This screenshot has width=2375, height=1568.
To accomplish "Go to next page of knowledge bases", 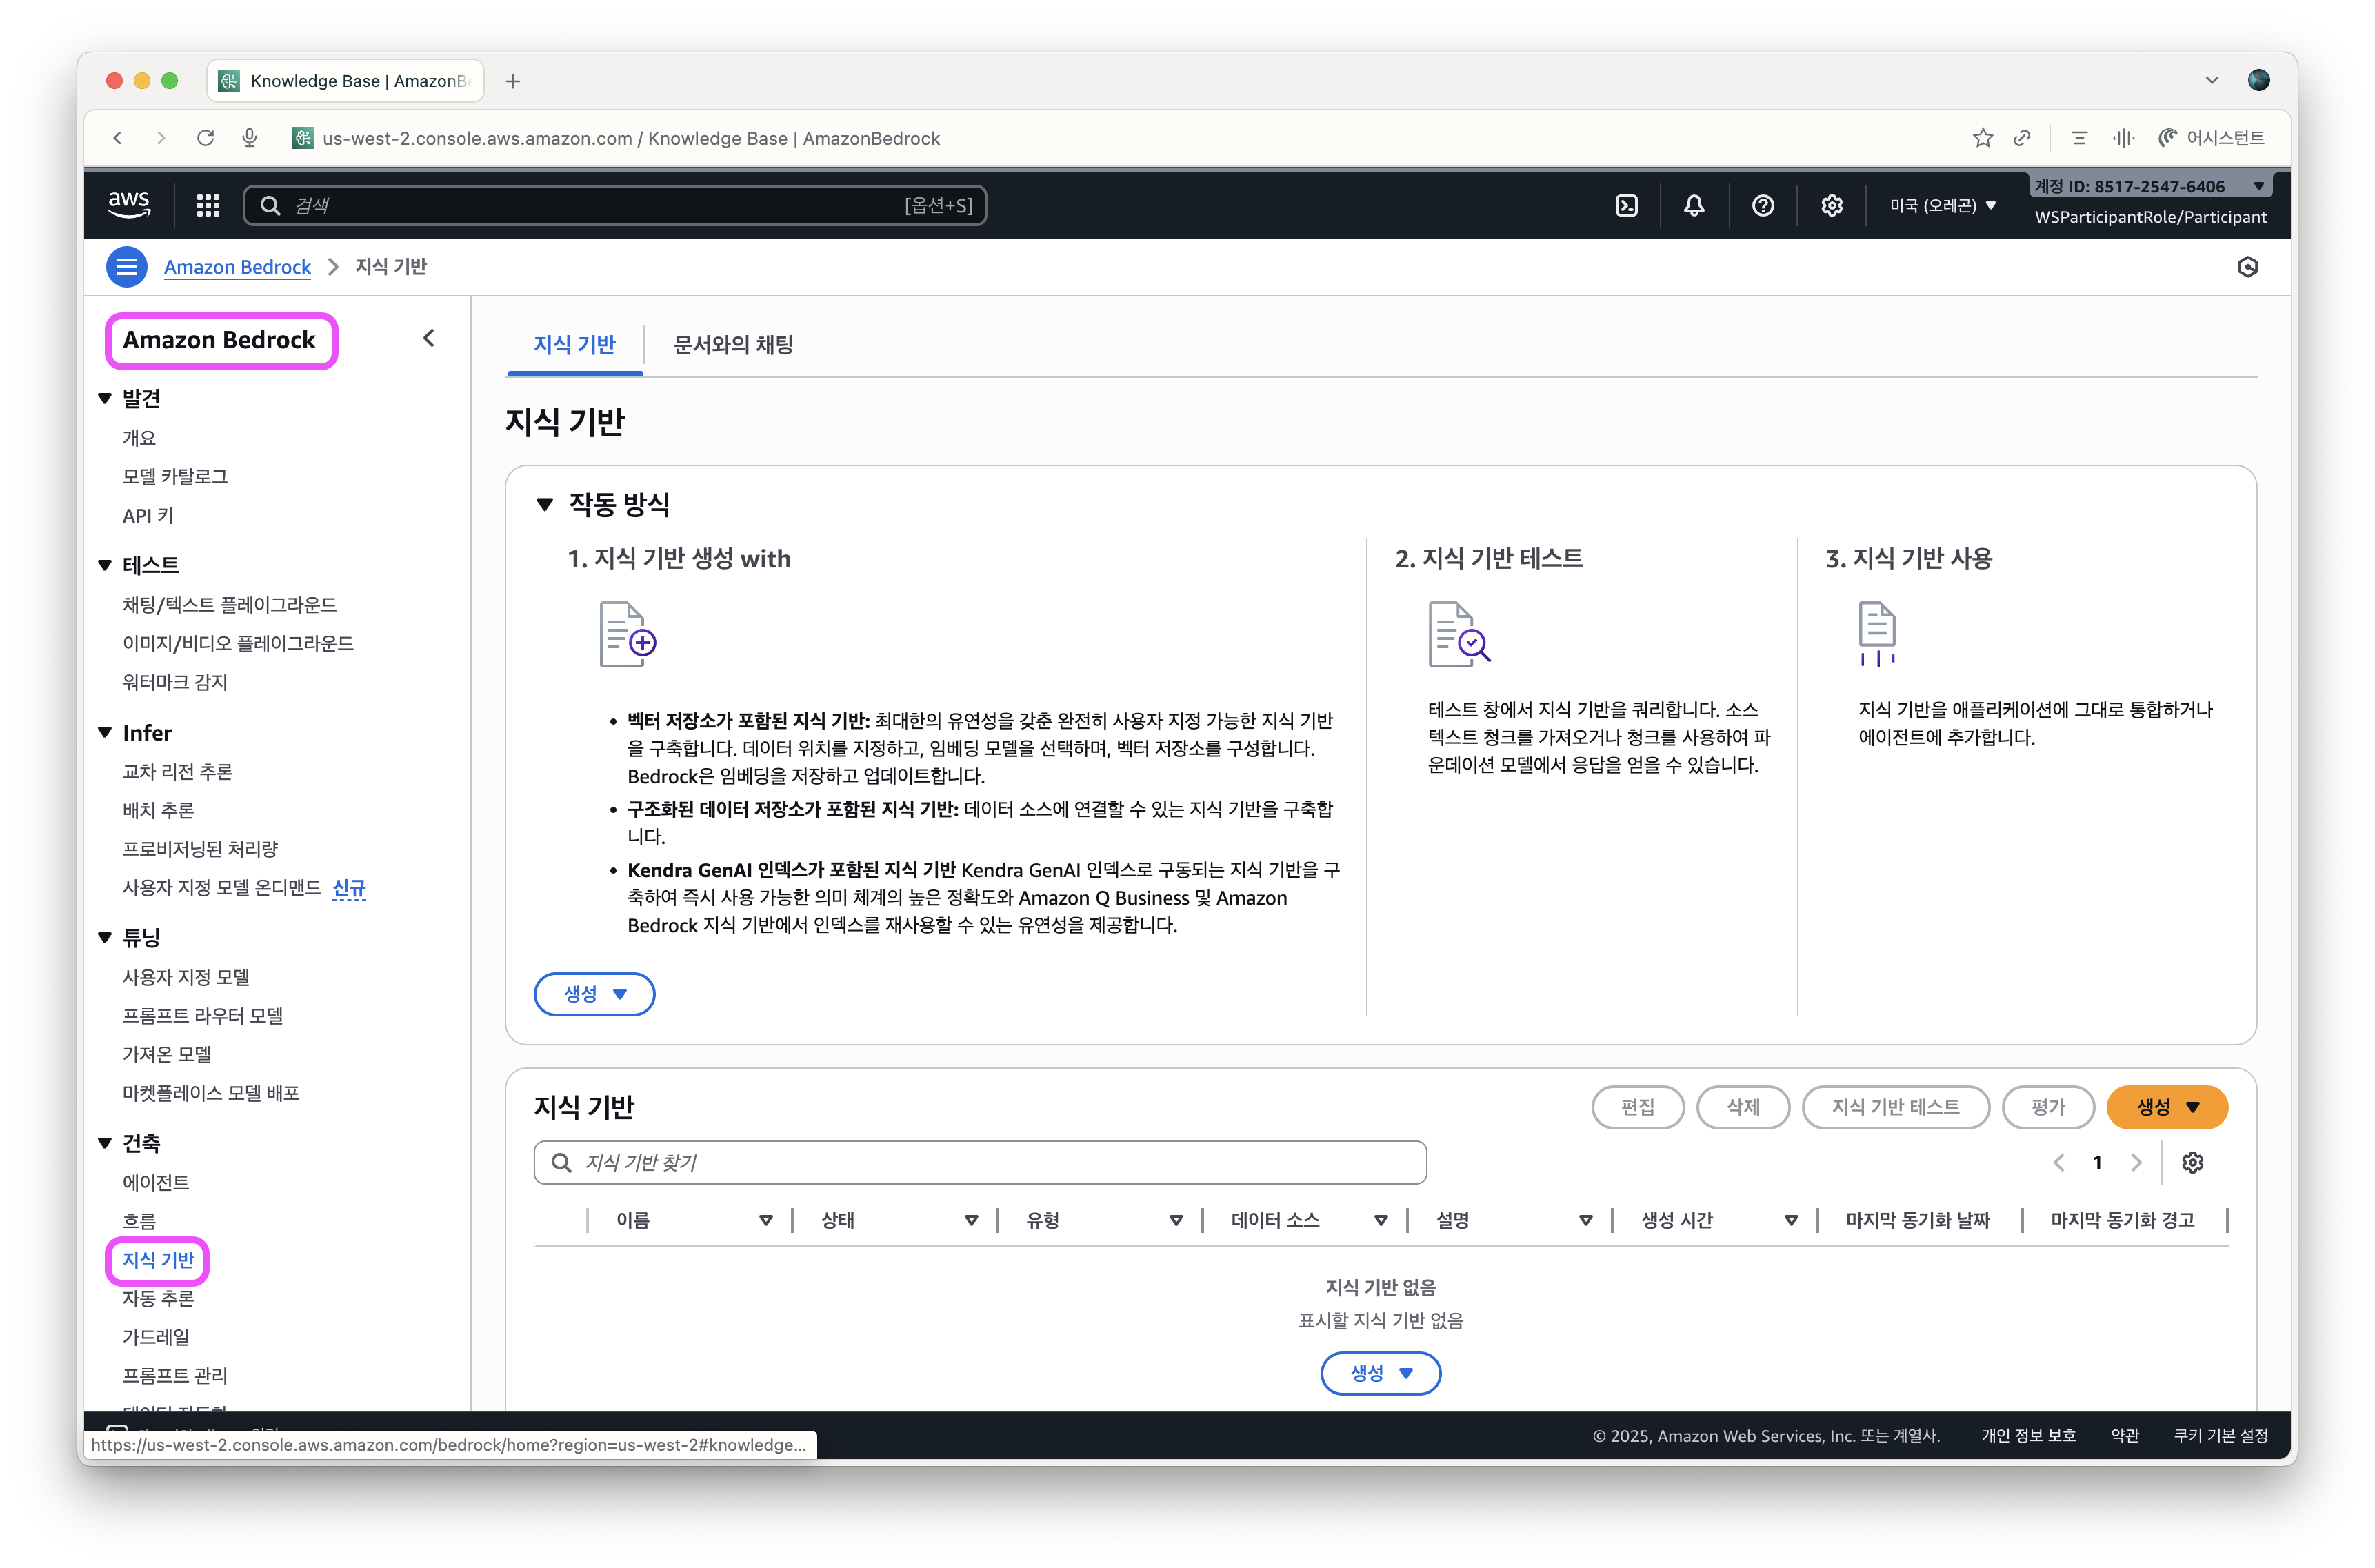I will pos(2136,1162).
